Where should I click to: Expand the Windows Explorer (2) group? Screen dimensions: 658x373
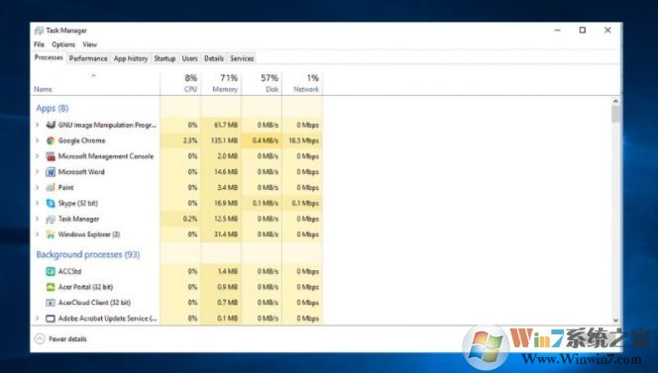[37, 234]
